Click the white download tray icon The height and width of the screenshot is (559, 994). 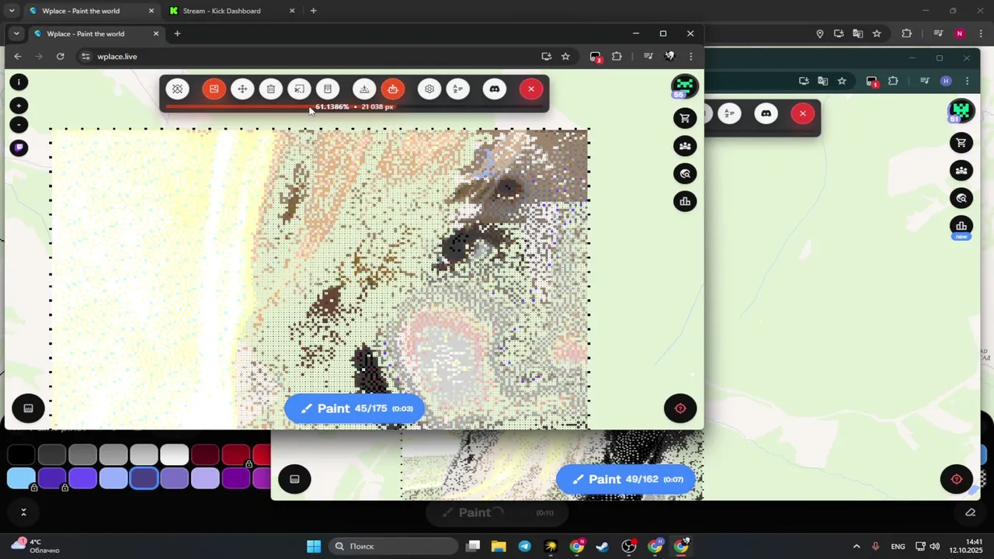click(x=364, y=89)
